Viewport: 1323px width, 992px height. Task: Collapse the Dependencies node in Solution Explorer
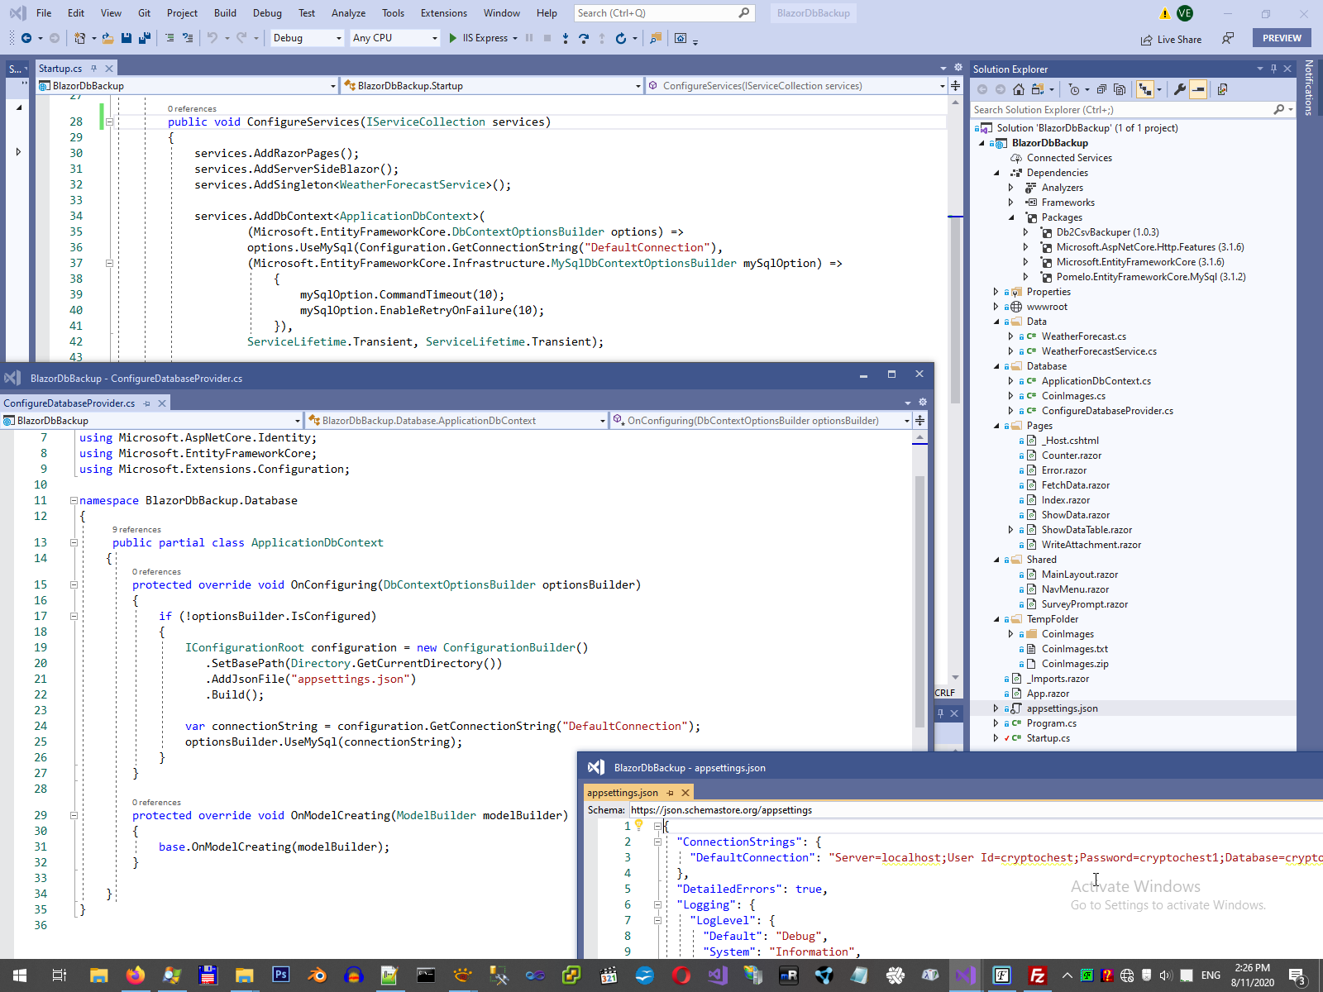pyautogui.click(x=996, y=173)
